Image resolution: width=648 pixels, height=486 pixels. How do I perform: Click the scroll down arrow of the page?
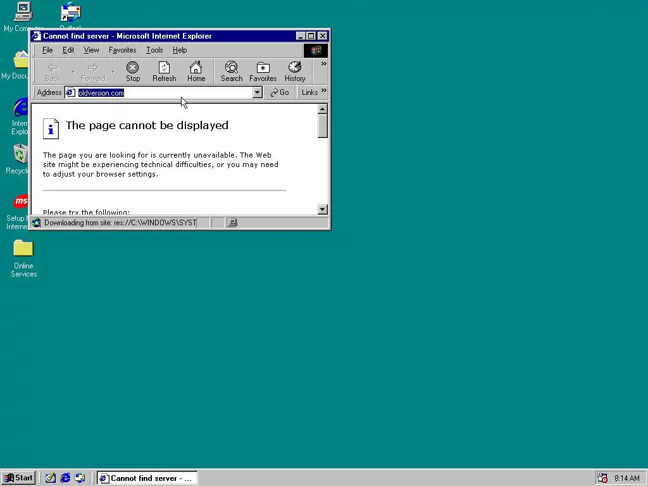[322, 209]
